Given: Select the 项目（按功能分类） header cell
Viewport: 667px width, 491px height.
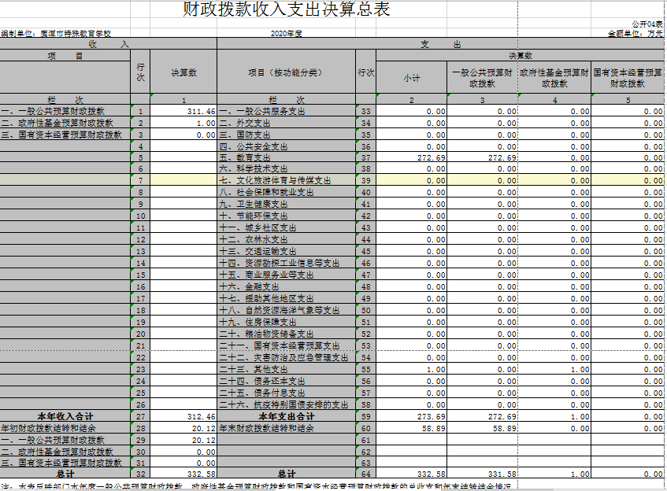Looking at the screenshot, I should [287, 72].
